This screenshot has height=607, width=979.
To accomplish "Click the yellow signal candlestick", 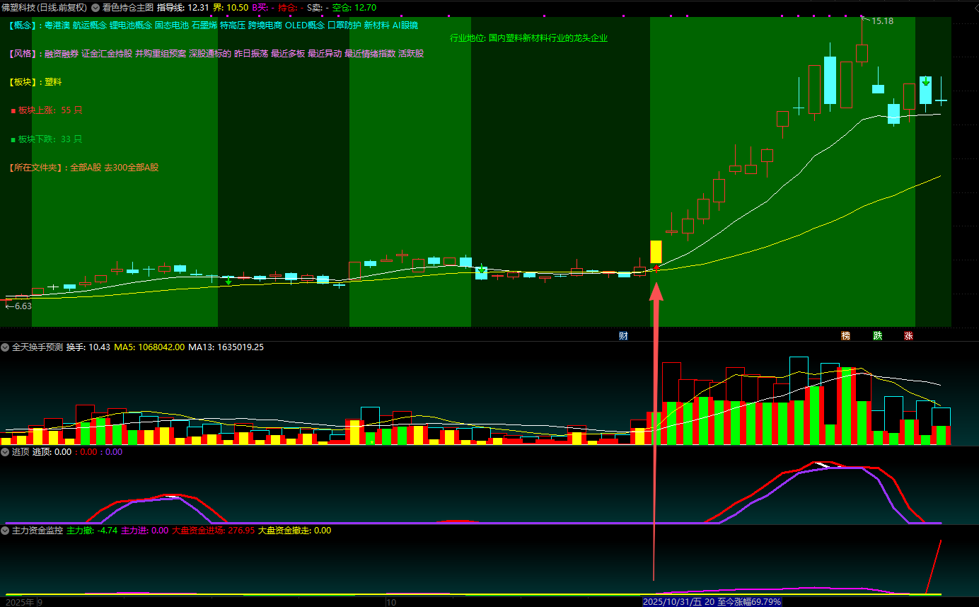I will coord(656,252).
